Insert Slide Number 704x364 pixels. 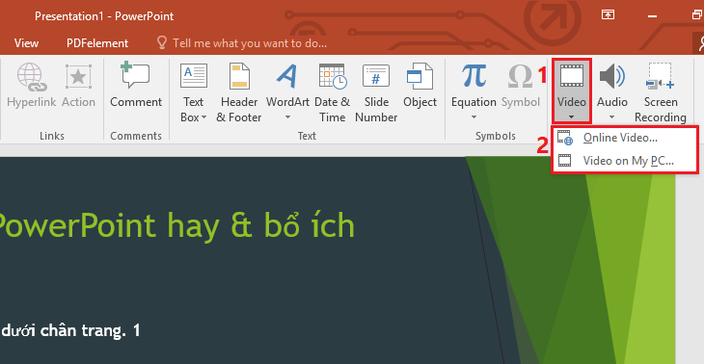click(x=376, y=91)
